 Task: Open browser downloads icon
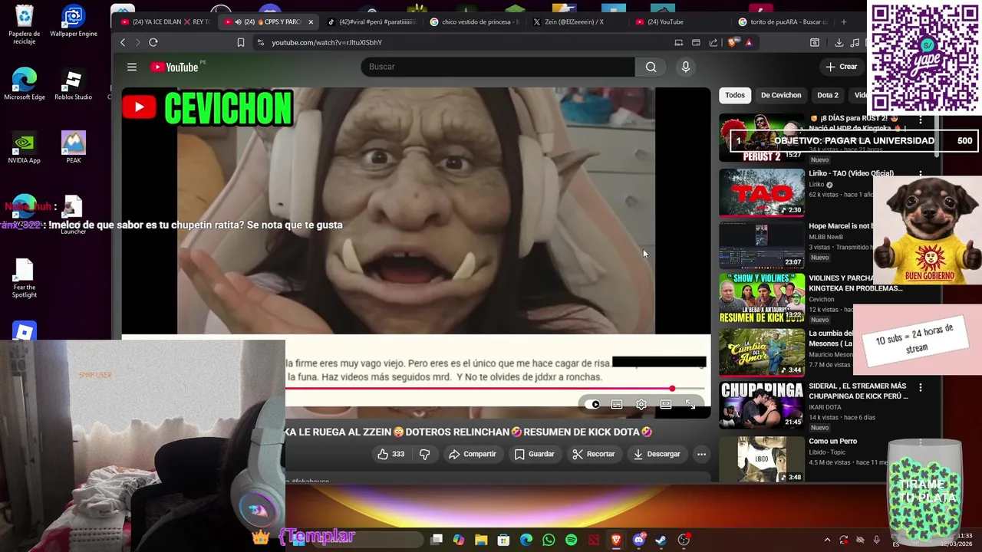pos(839,42)
